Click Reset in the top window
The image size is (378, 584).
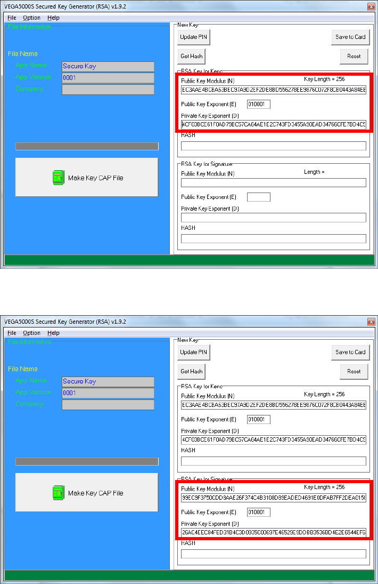354,56
